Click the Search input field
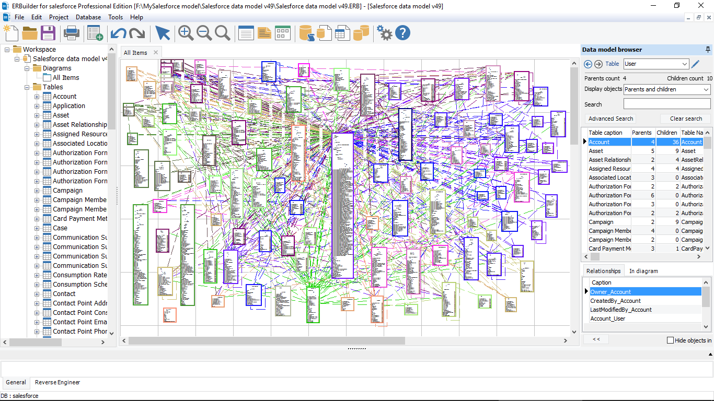 [666, 104]
